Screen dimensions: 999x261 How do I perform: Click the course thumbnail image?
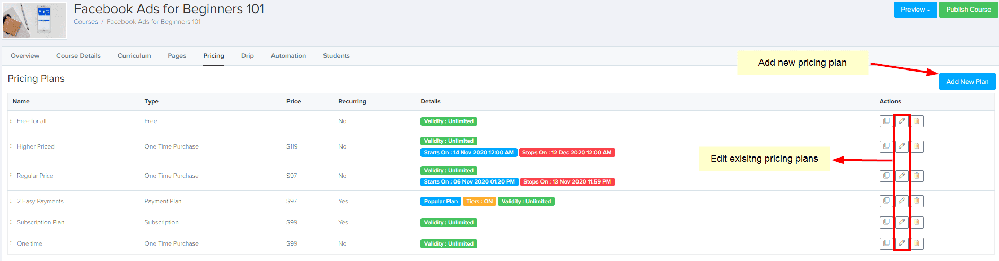pos(35,20)
